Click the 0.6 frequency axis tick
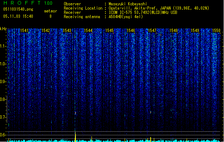 [3, 135]
